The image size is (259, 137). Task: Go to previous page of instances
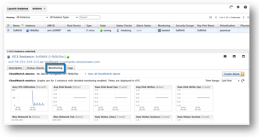tap(216, 17)
